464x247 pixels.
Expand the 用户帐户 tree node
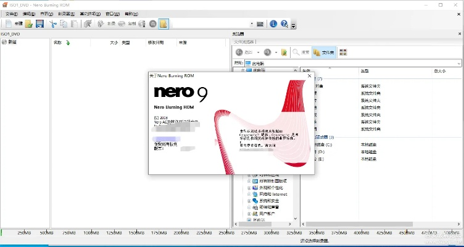[x=249, y=213]
